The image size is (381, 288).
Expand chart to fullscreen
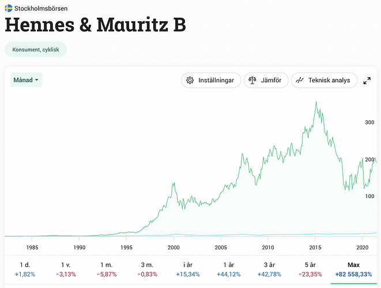click(367, 81)
